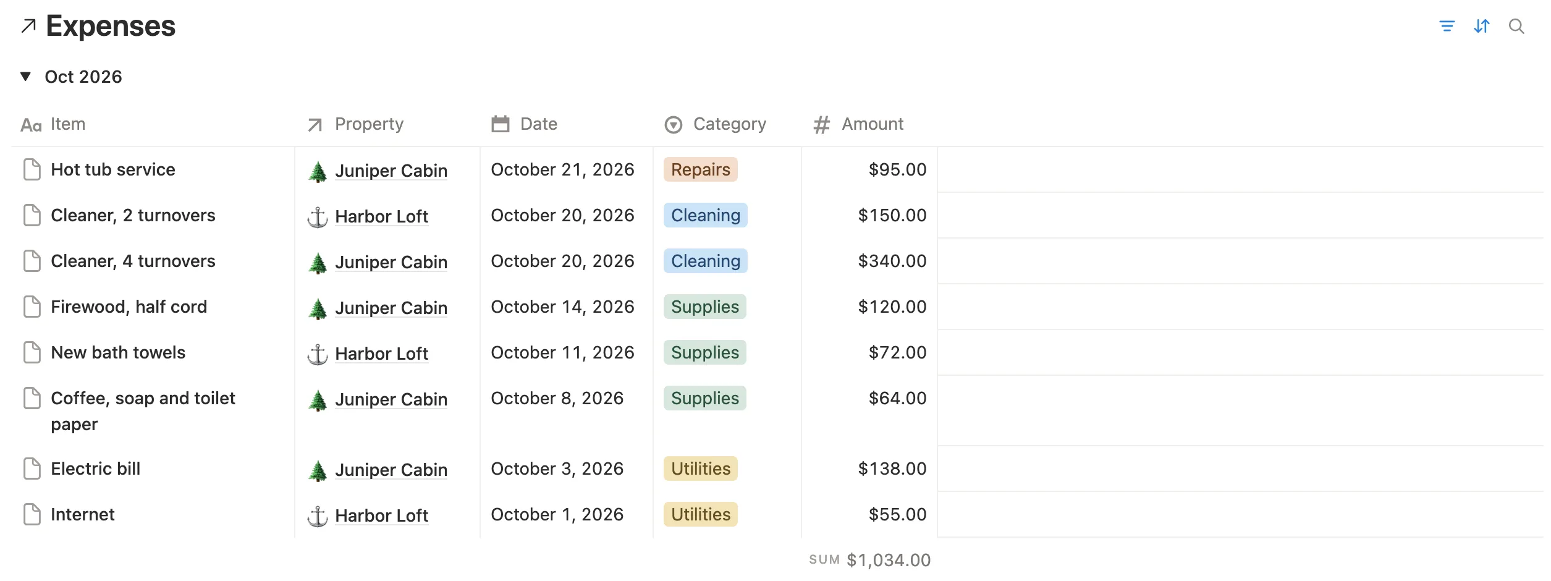
Task: Open Harbor Loft link in Cleaner, 2 turnovers row
Action: [x=382, y=216]
